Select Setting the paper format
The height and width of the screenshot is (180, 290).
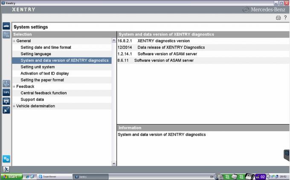(42, 80)
